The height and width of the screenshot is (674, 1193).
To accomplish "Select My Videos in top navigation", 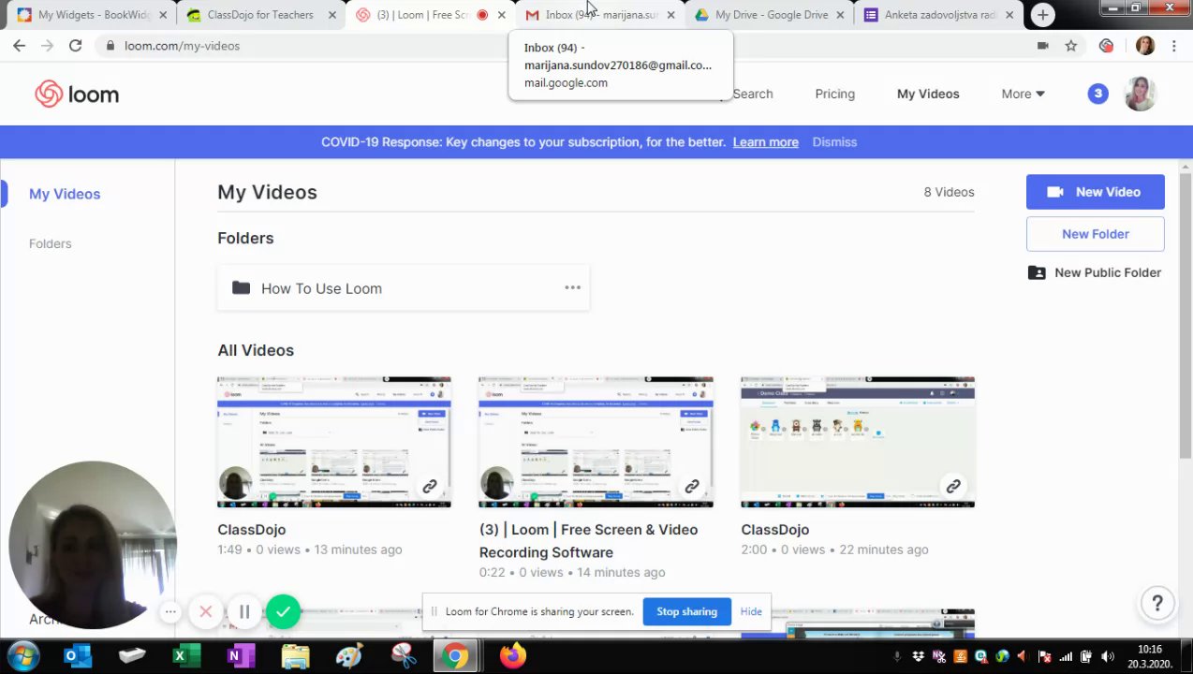I will (x=928, y=94).
